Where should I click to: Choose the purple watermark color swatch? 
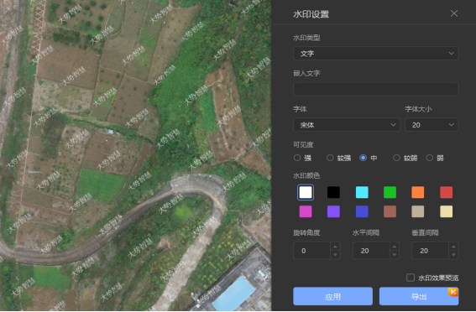tap(333, 211)
